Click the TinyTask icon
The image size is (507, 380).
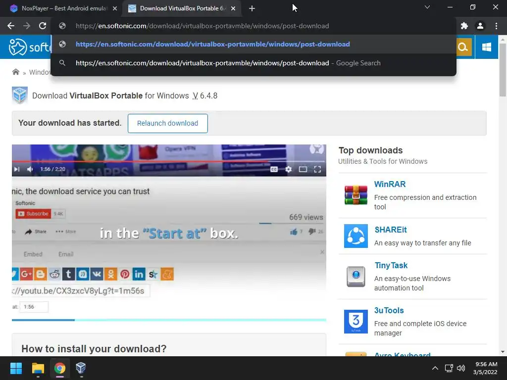[355, 277]
